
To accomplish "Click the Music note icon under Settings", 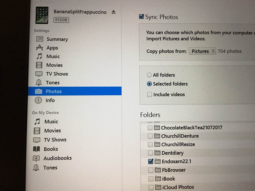I will point(39,56).
